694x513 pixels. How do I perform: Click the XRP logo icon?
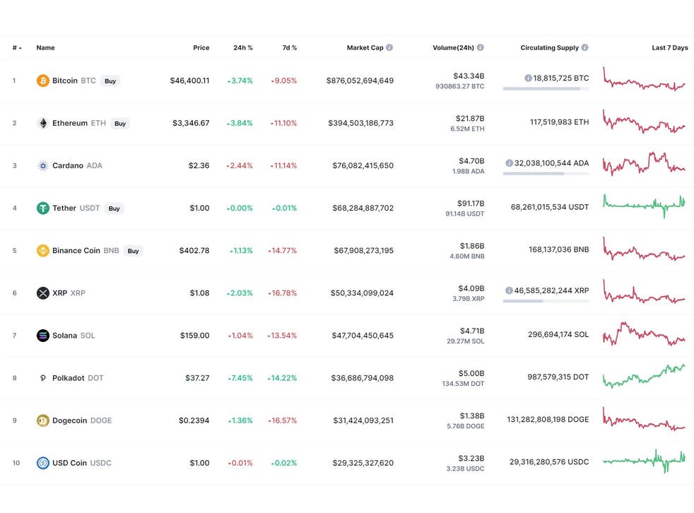[43, 293]
